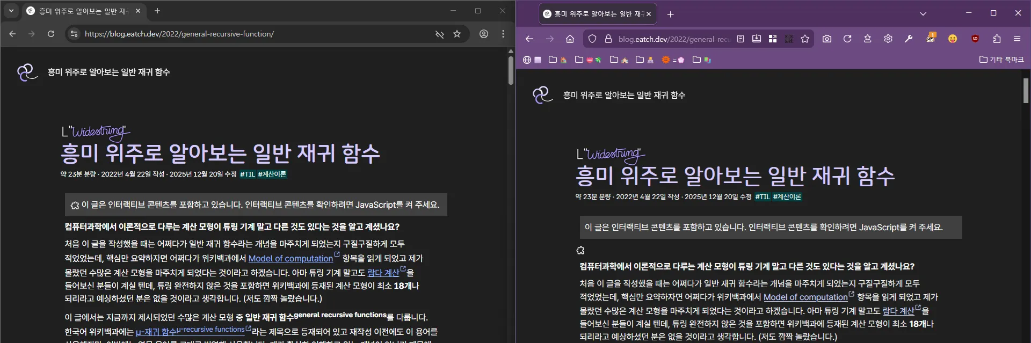Toggle the JavaScript blocked indicator in Chrome
Viewport: 1031px width, 343px height.
coord(439,34)
